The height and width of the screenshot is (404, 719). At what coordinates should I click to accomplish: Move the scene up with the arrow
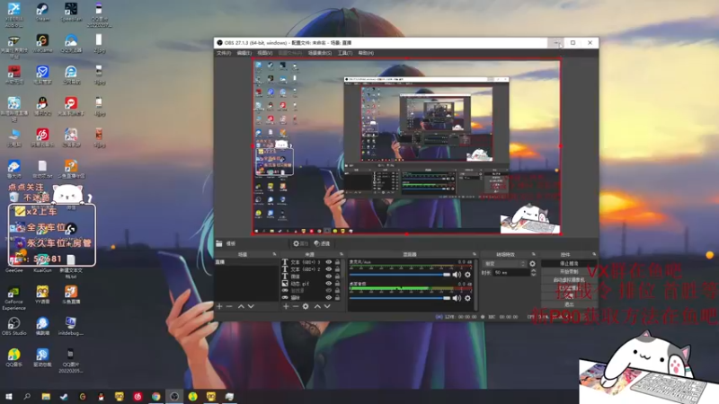pos(241,306)
